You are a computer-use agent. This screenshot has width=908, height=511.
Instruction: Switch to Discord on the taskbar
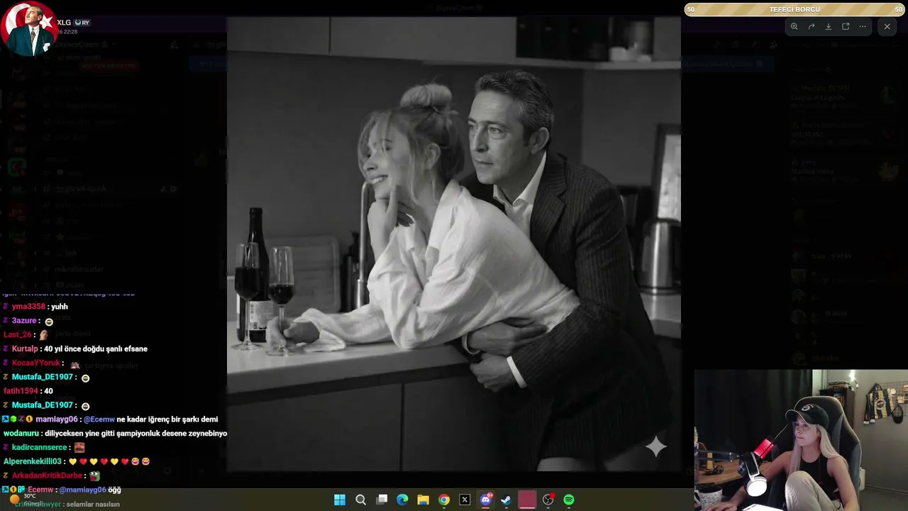(x=486, y=500)
